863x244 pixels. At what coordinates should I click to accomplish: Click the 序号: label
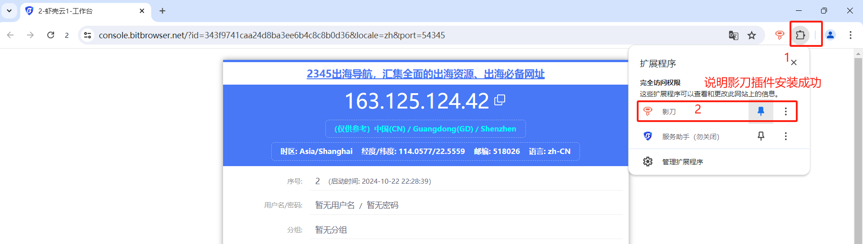(x=295, y=181)
